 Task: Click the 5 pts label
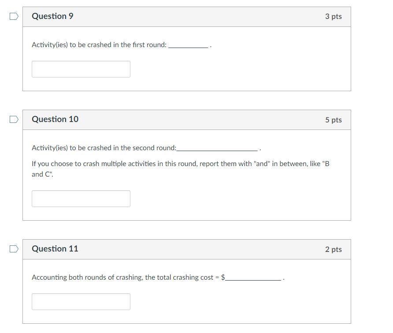click(333, 120)
